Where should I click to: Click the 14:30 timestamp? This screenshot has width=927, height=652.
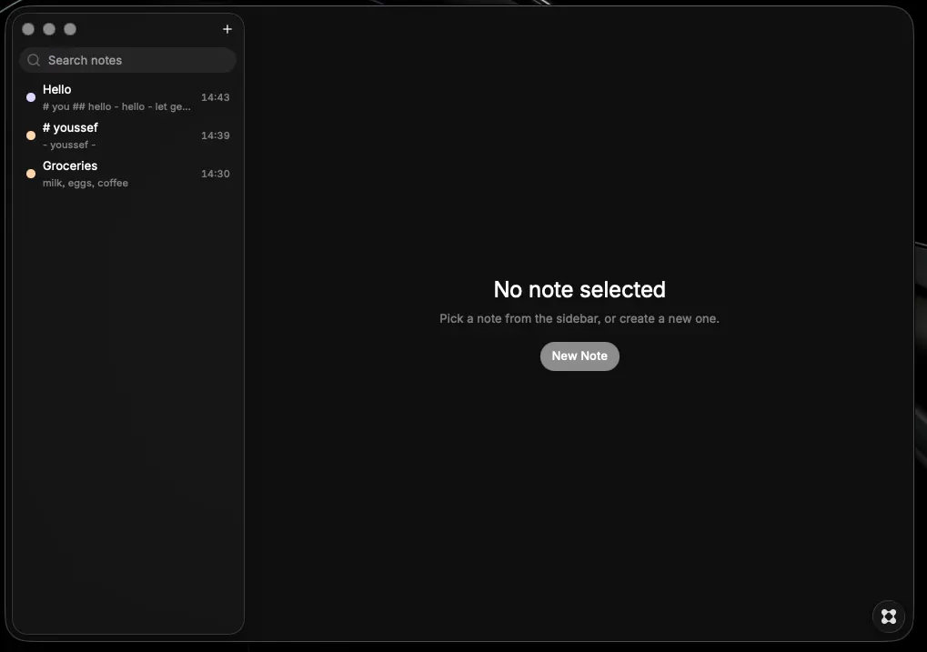[216, 174]
